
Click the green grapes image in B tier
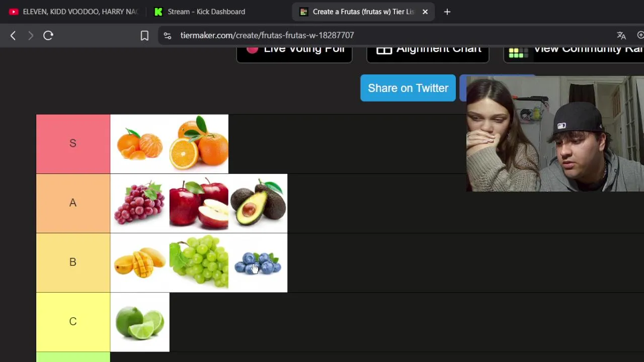[x=199, y=262]
